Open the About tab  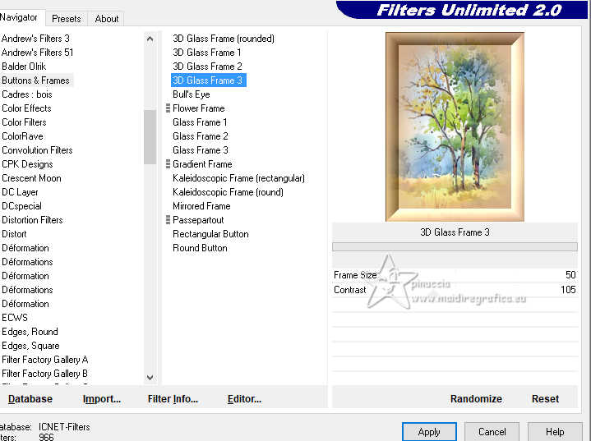click(x=107, y=18)
